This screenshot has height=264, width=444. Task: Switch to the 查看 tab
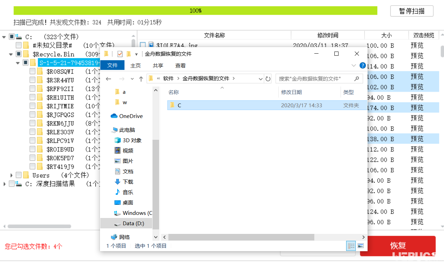point(181,65)
